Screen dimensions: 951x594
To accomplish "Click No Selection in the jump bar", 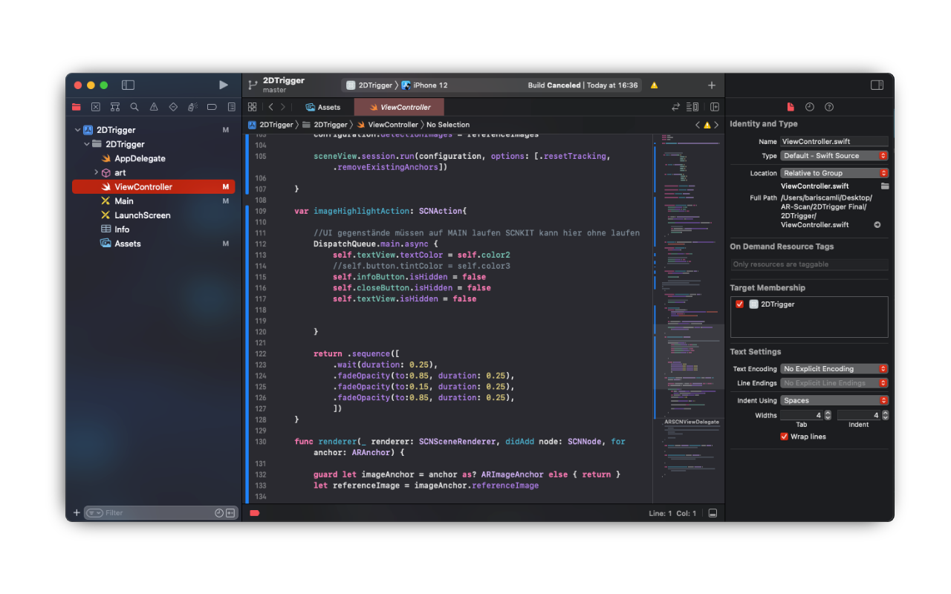I will [x=448, y=125].
